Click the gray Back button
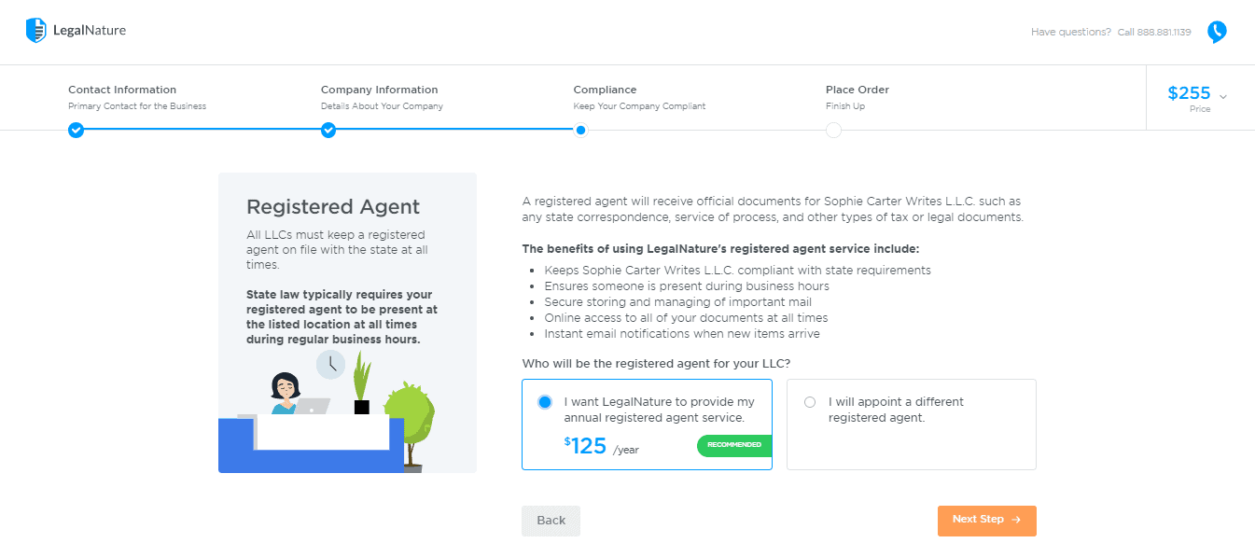Screen dimensions: 1255x557 tap(551, 521)
